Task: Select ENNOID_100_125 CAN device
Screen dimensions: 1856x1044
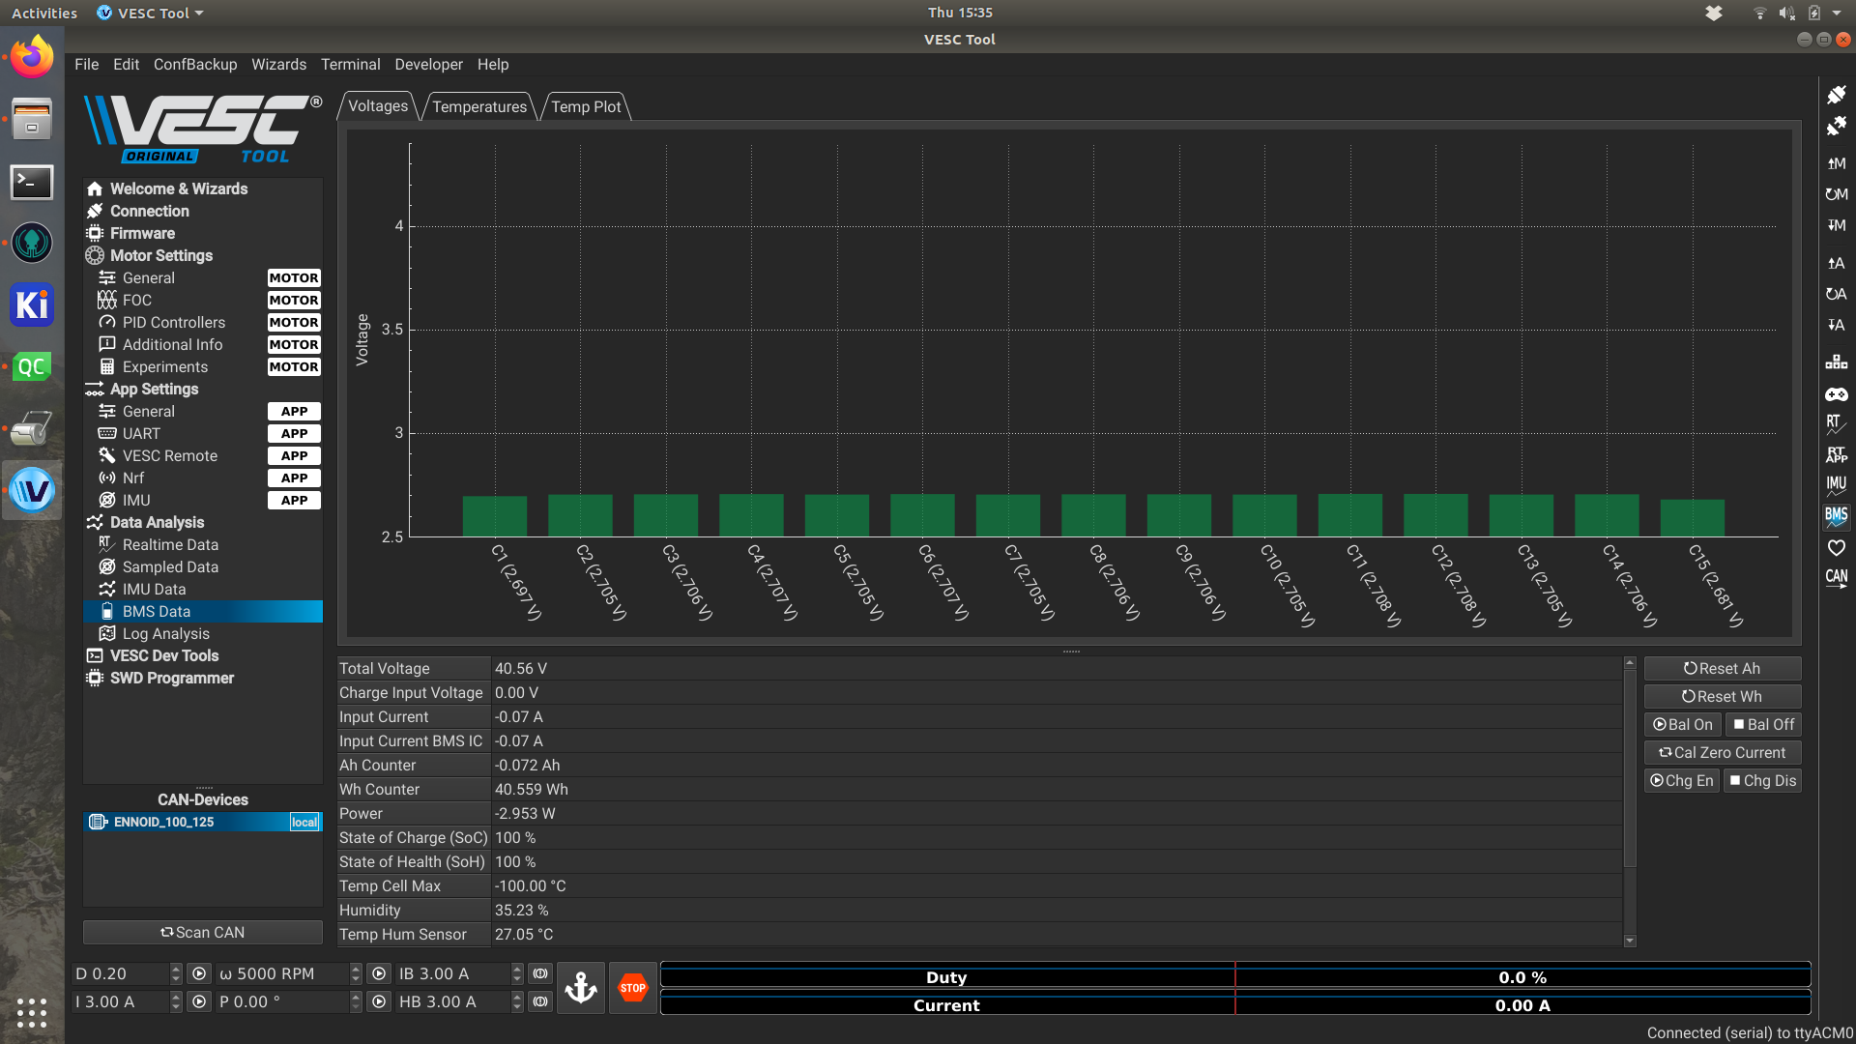Action: click(202, 822)
